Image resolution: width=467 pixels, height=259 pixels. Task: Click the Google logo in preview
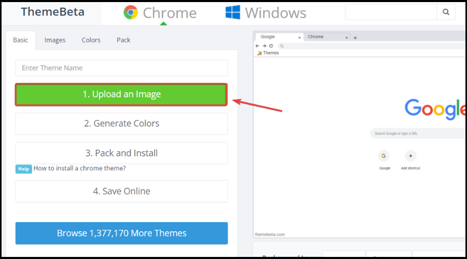(435, 109)
